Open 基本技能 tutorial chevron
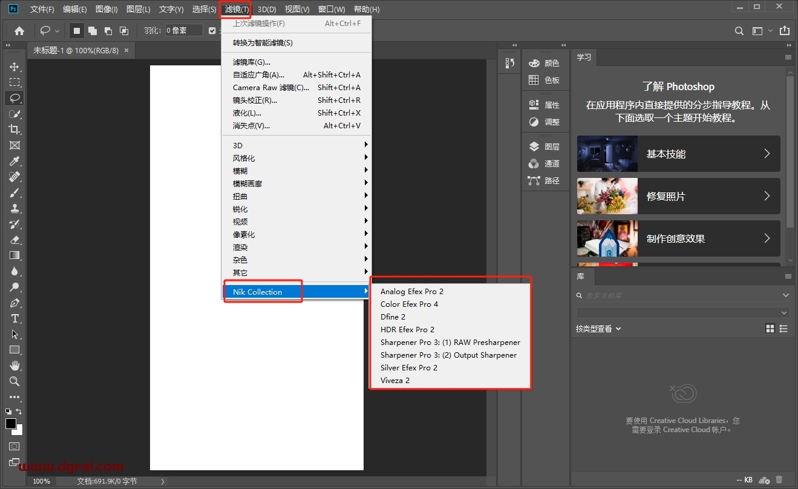 767,154
